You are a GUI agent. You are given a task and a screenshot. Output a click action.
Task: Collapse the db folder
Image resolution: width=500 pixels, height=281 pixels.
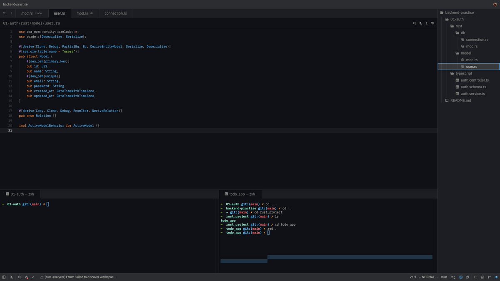click(x=469, y=33)
